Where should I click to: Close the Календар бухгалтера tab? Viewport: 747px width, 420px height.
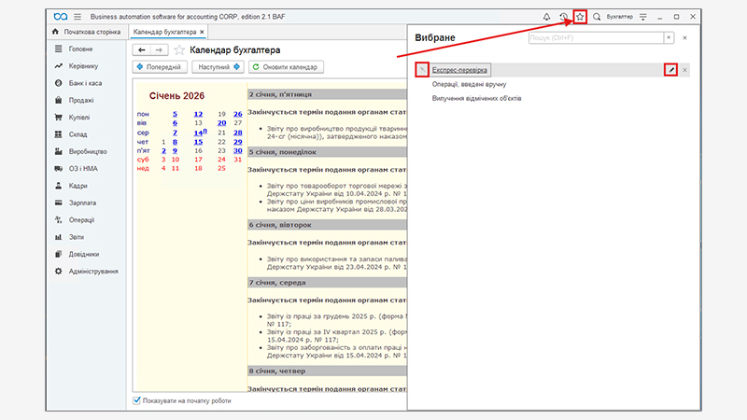pos(203,32)
